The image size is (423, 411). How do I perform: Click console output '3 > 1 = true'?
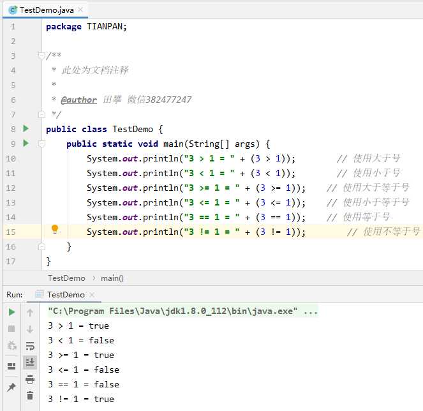78,325
